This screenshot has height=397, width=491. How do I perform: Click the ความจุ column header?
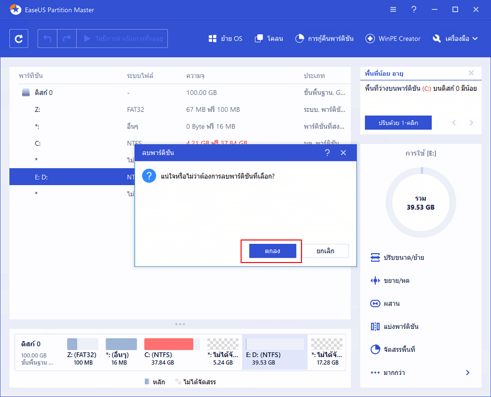pos(195,76)
